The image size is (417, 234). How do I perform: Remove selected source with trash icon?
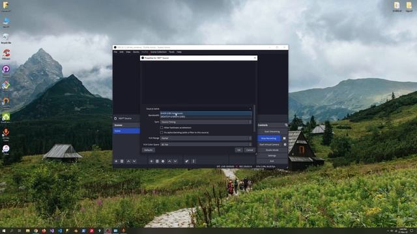[157, 161]
